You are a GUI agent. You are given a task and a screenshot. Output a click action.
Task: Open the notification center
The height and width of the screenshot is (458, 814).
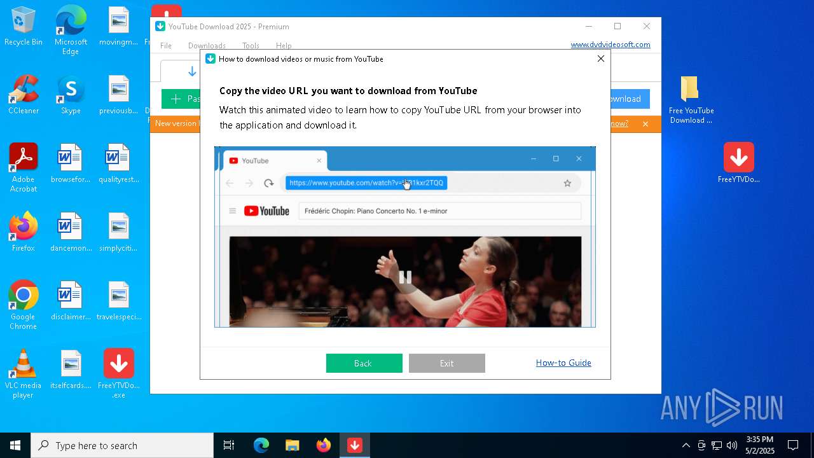click(793, 445)
